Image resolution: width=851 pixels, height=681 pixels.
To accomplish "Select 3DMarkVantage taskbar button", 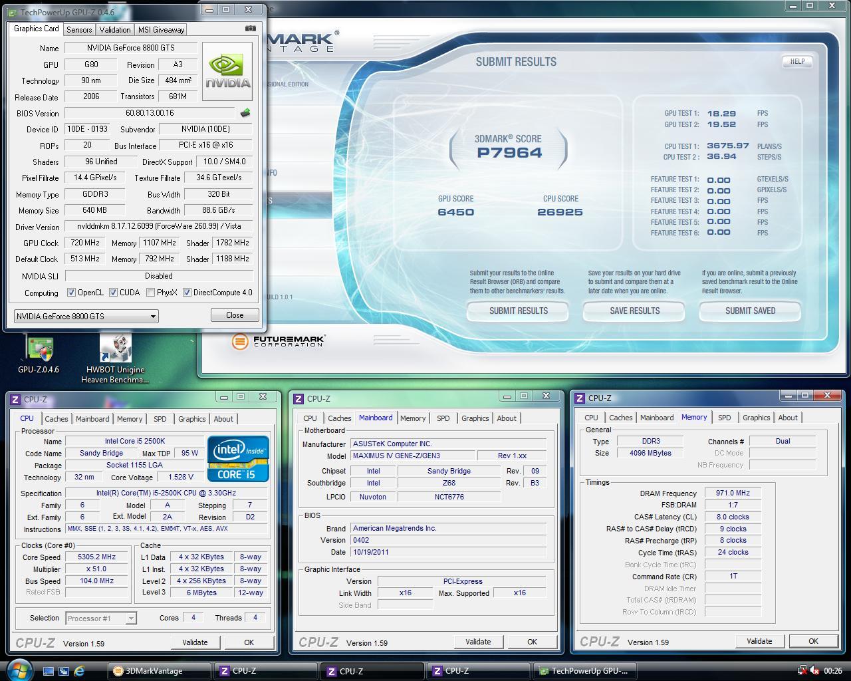I will point(160,671).
